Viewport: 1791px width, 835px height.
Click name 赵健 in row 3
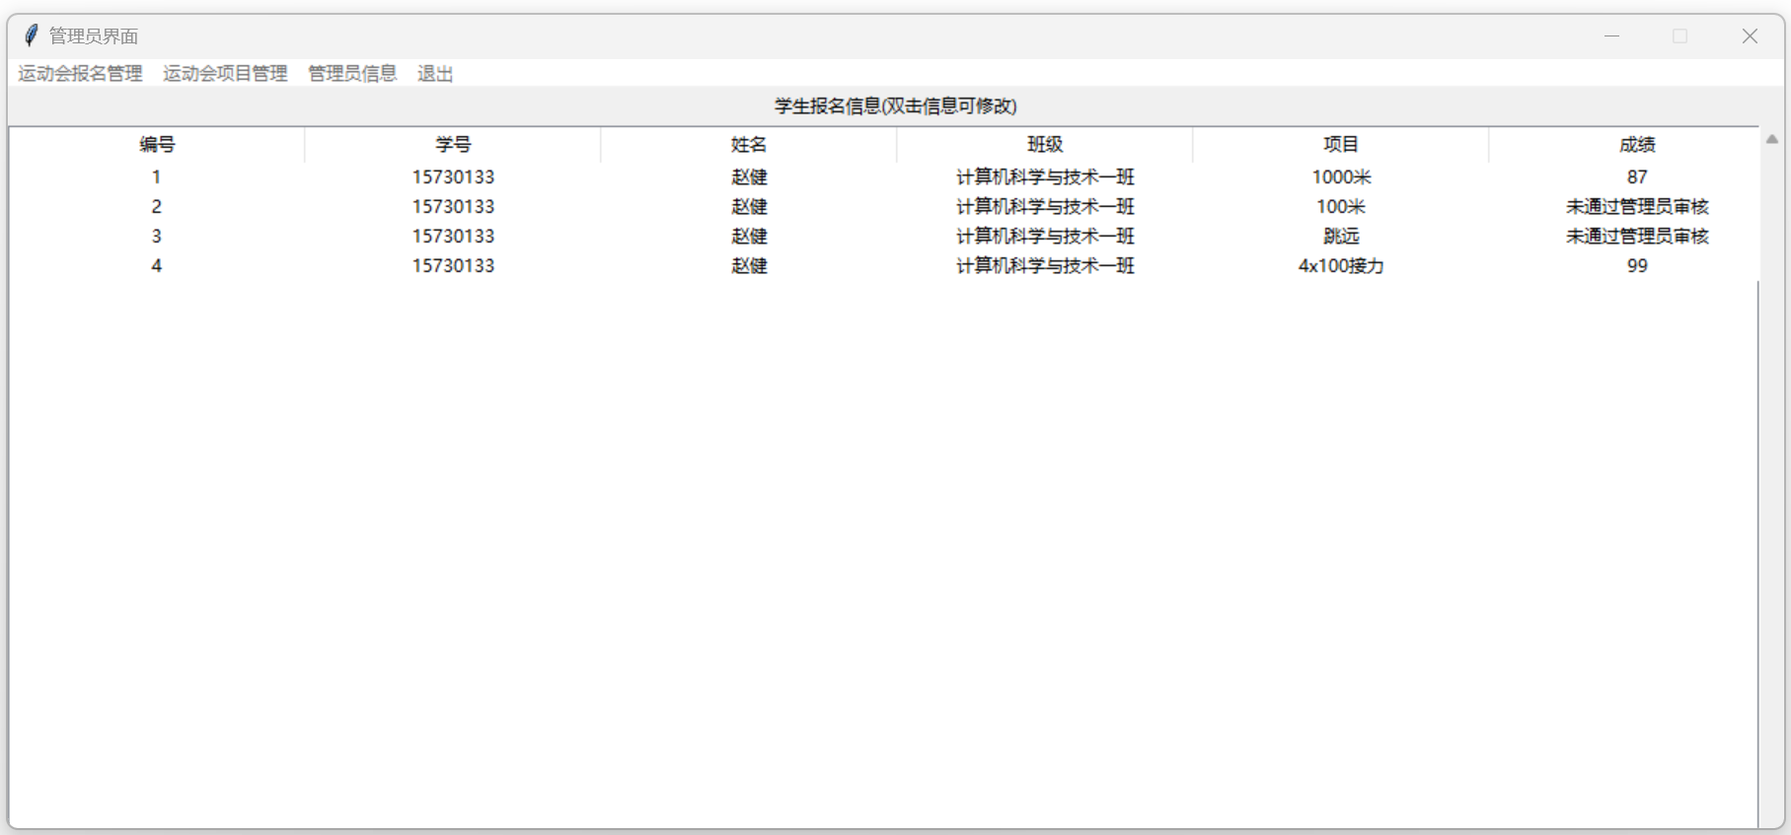(x=749, y=237)
